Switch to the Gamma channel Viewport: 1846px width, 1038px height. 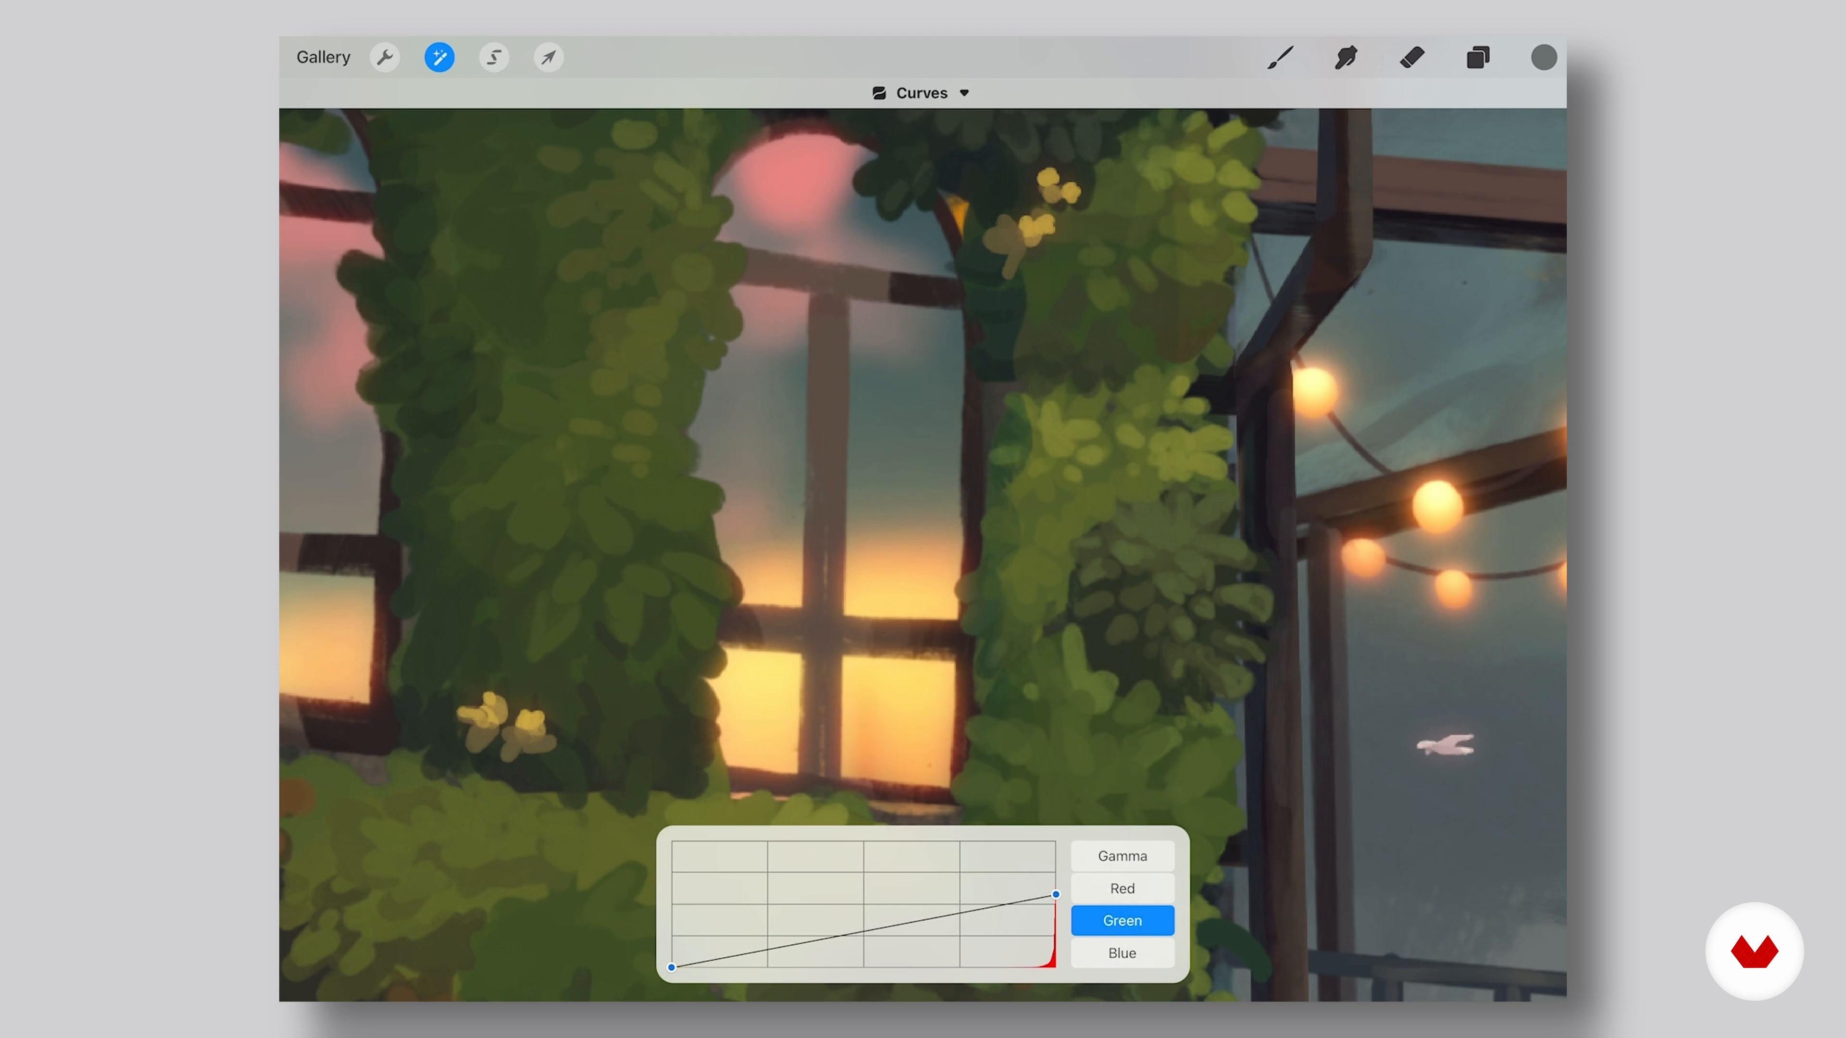(1122, 856)
